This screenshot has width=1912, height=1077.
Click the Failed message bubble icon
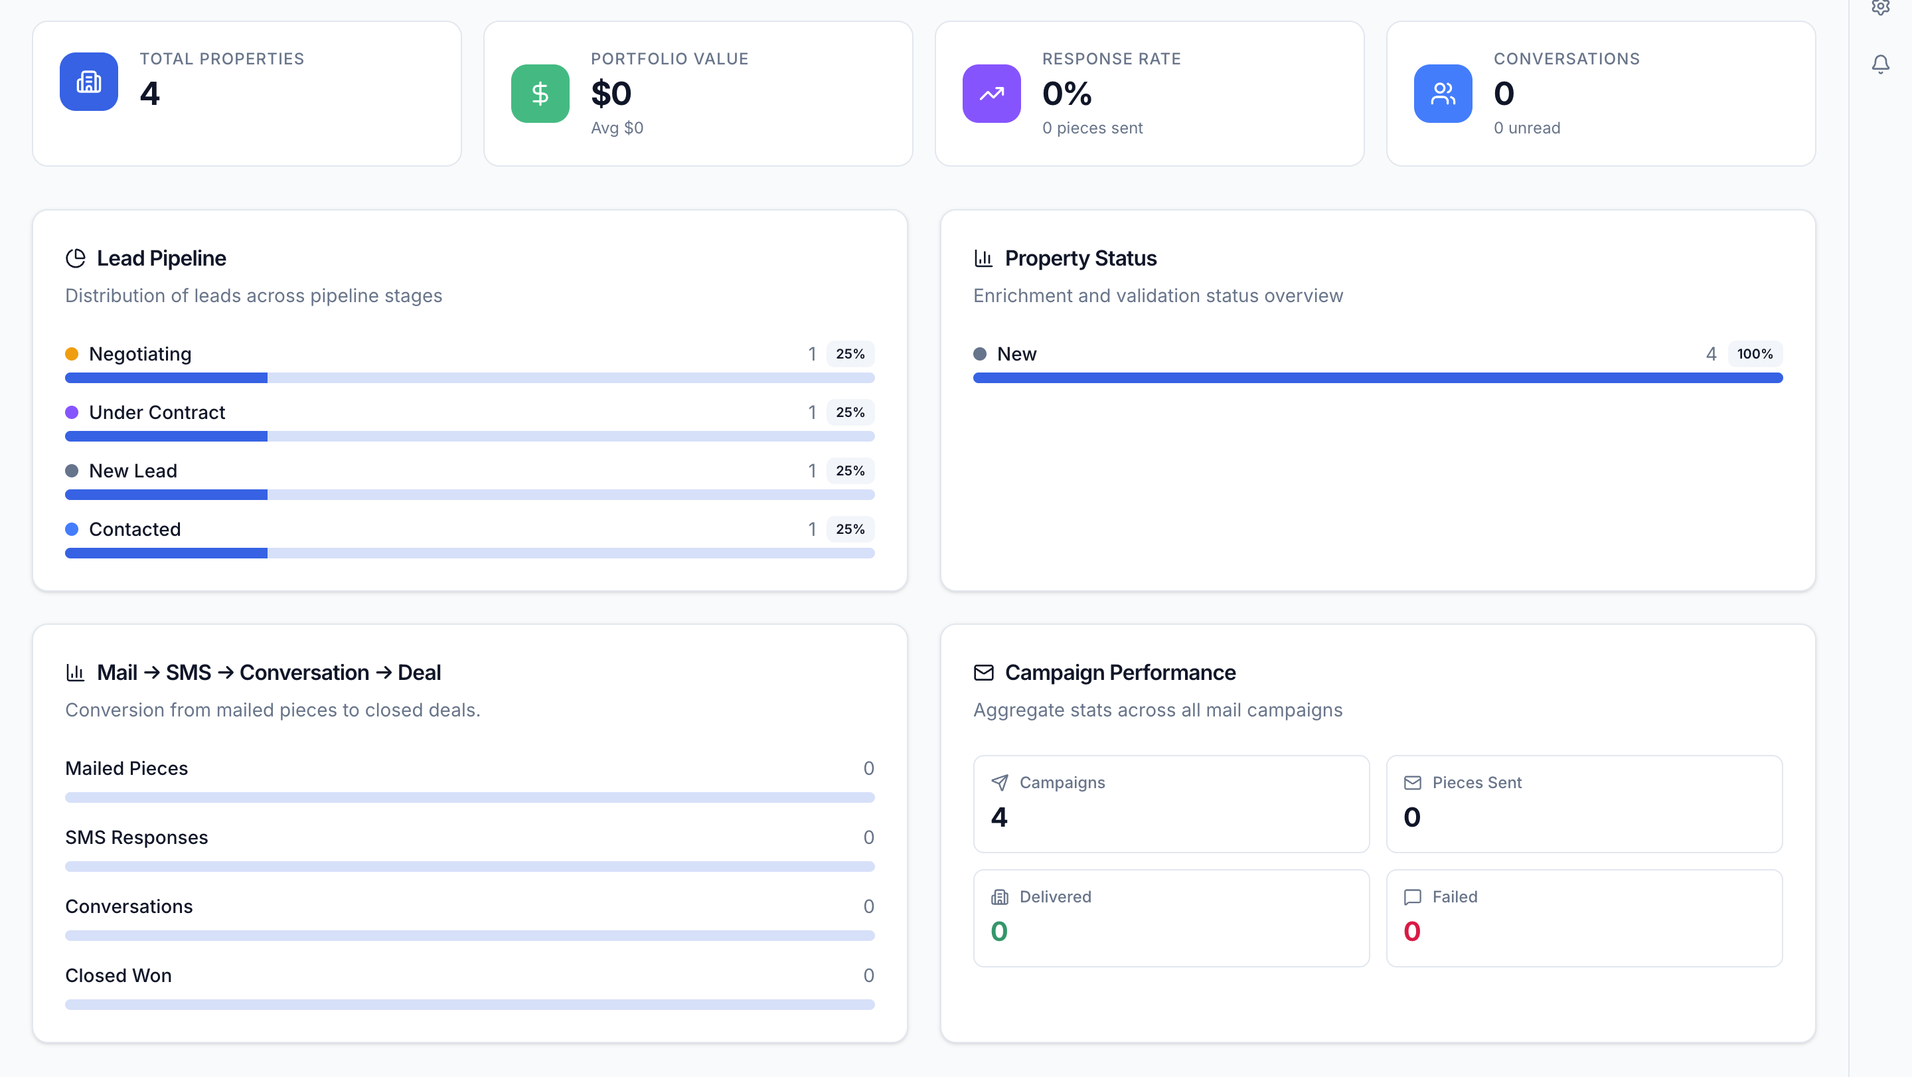1413,896
